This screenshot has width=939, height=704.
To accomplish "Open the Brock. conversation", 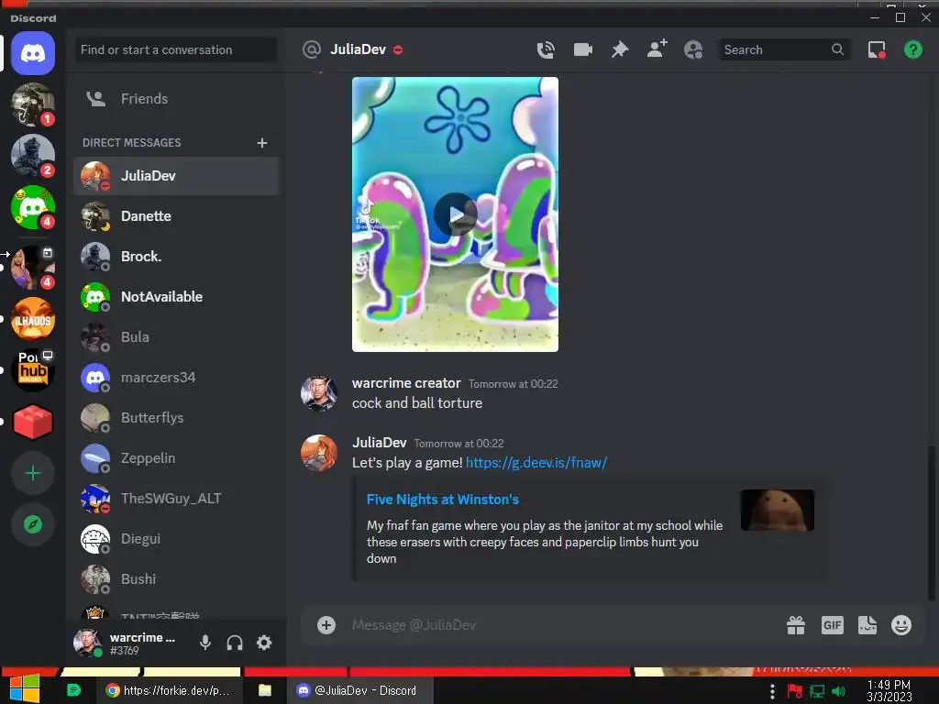I will (177, 257).
